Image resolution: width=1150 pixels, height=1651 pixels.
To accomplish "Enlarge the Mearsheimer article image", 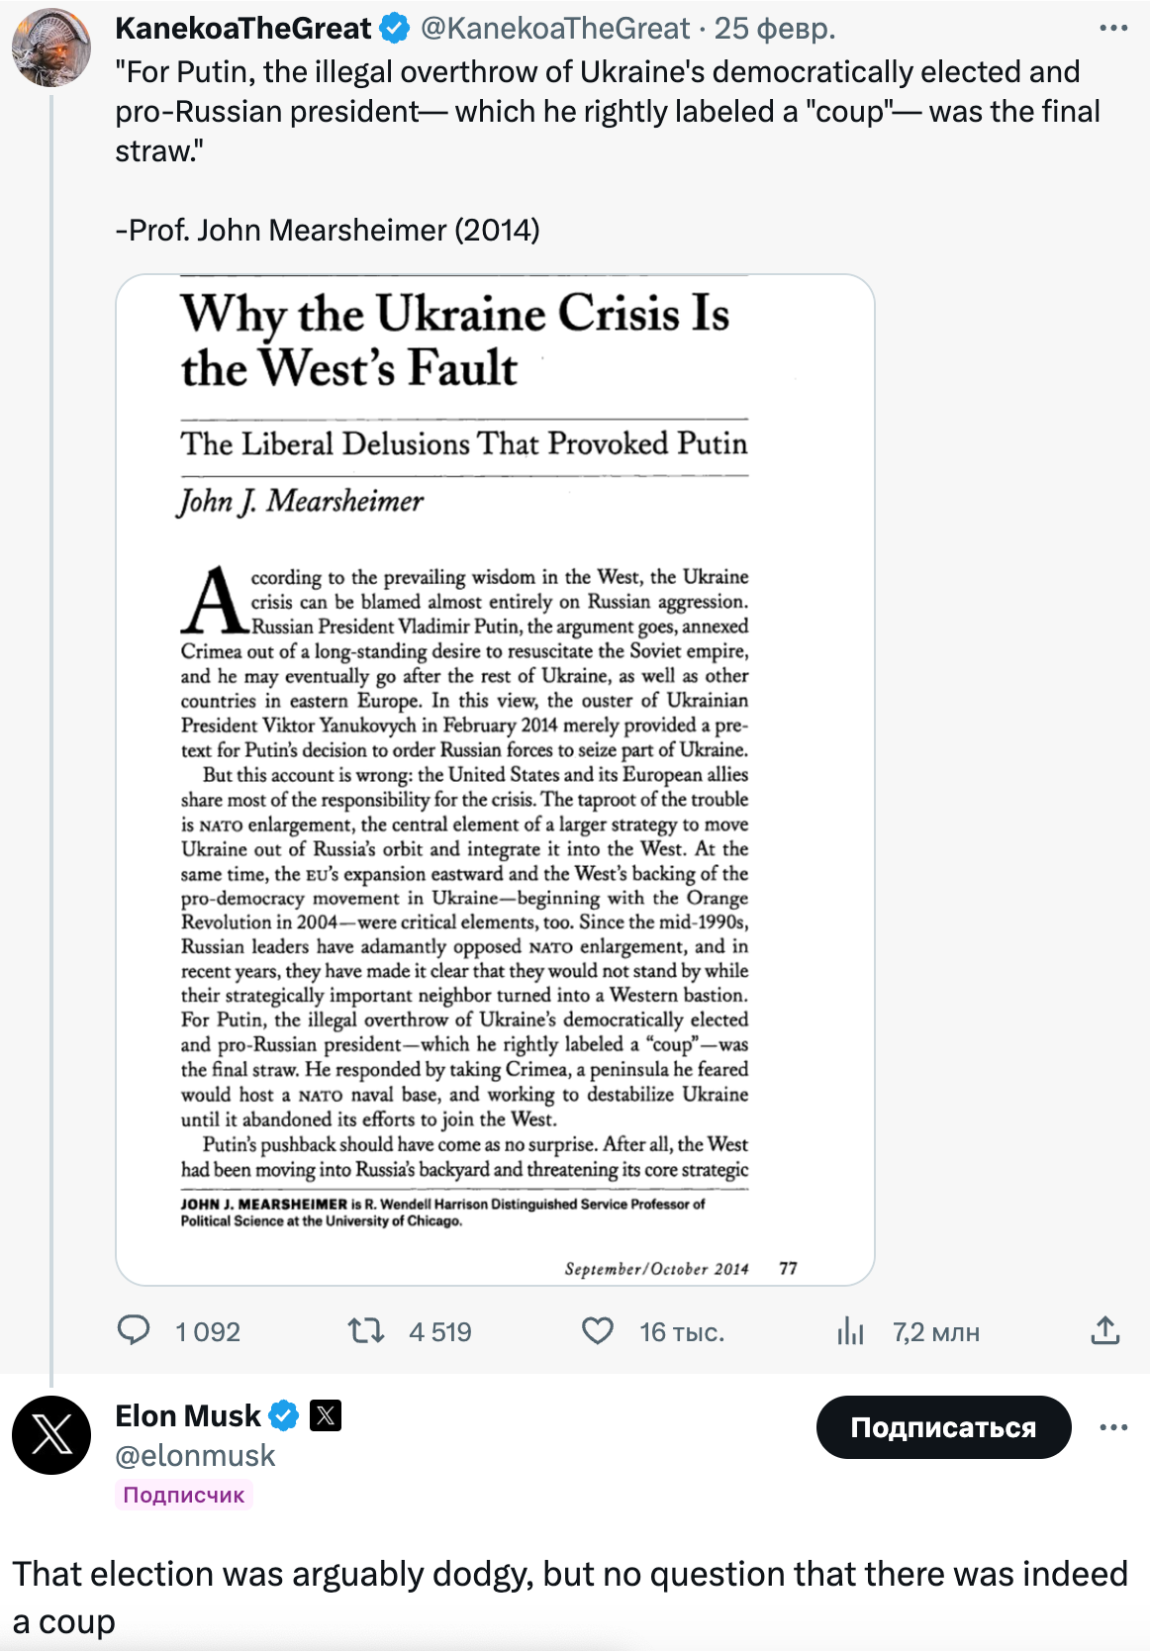I will tap(495, 780).
